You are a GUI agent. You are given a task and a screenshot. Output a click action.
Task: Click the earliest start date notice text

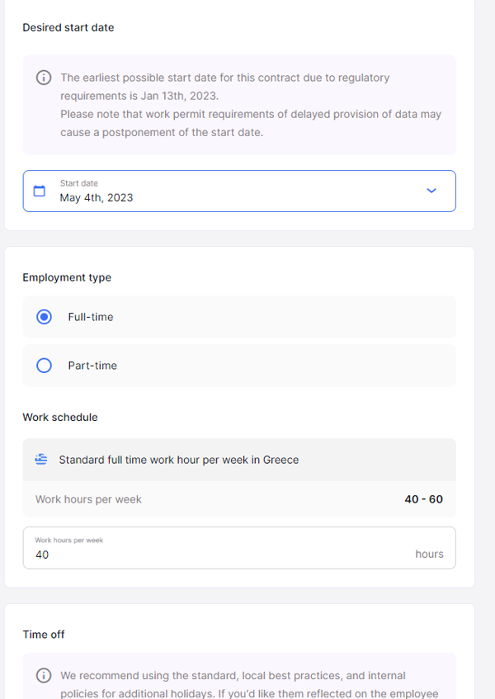(251, 105)
